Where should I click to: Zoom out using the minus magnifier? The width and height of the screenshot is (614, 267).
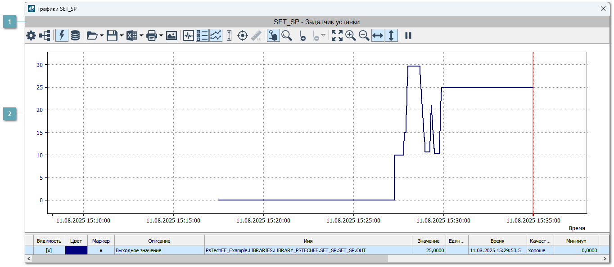pos(364,36)
